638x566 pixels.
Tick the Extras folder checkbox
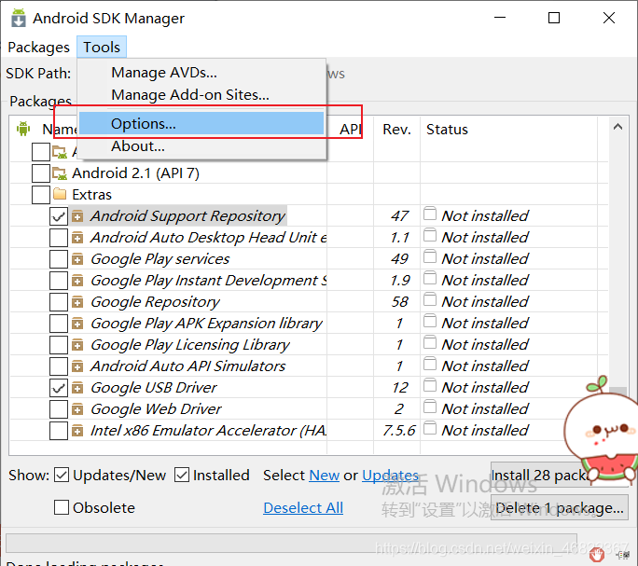[x=41, y=195]
